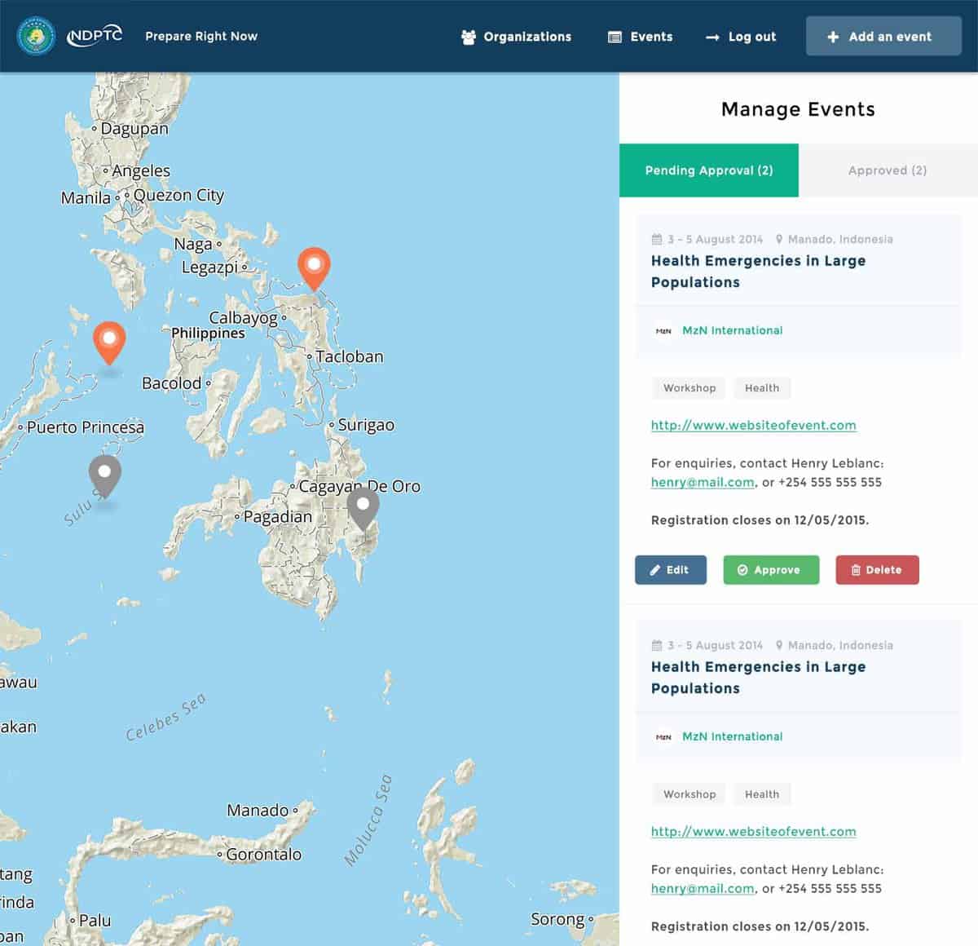This screenshot has height=946, width=978.
Task: Click the Calbayog label on the map
Action: pyautogui.click(x=243, y=318)
